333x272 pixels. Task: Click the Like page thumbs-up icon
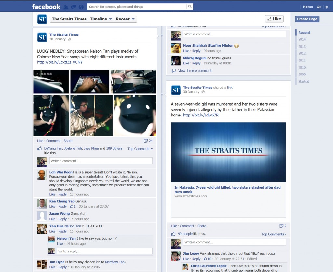point(269,19)
